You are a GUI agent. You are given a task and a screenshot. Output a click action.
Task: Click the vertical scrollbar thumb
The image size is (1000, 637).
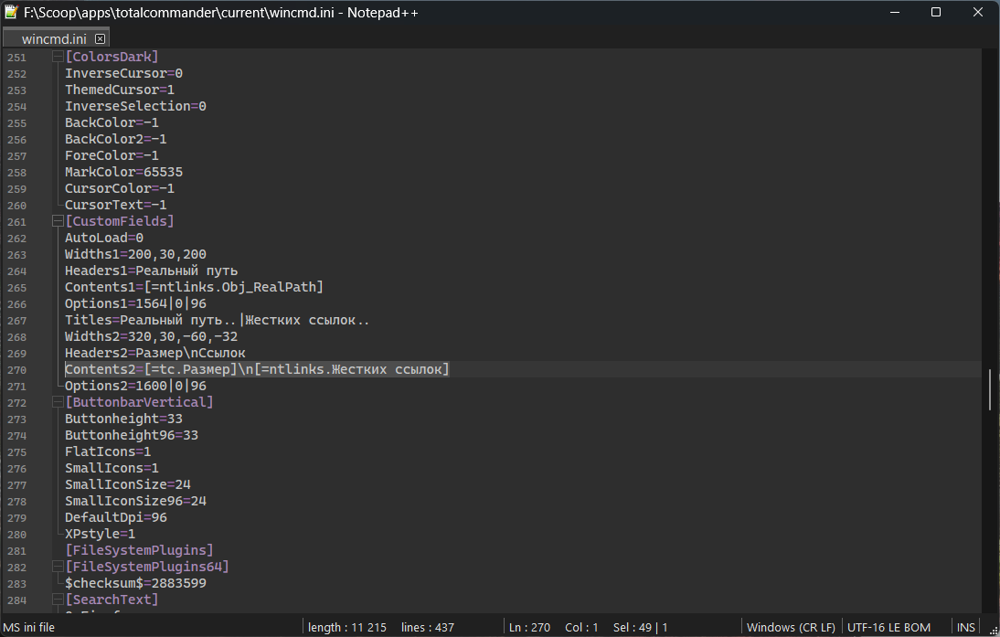991,388
